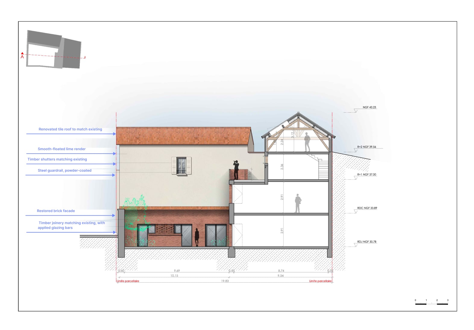Screen dimensions: 474x330
Task: Click the 'Renovated tile roof to match existing' annotation
Action: (70, 129)
